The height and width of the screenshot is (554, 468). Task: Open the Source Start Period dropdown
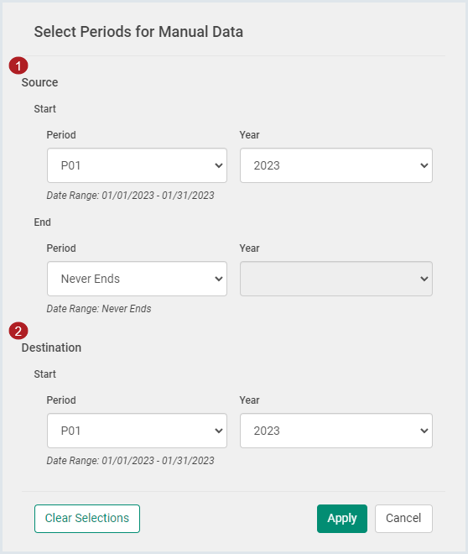[137, 165]
